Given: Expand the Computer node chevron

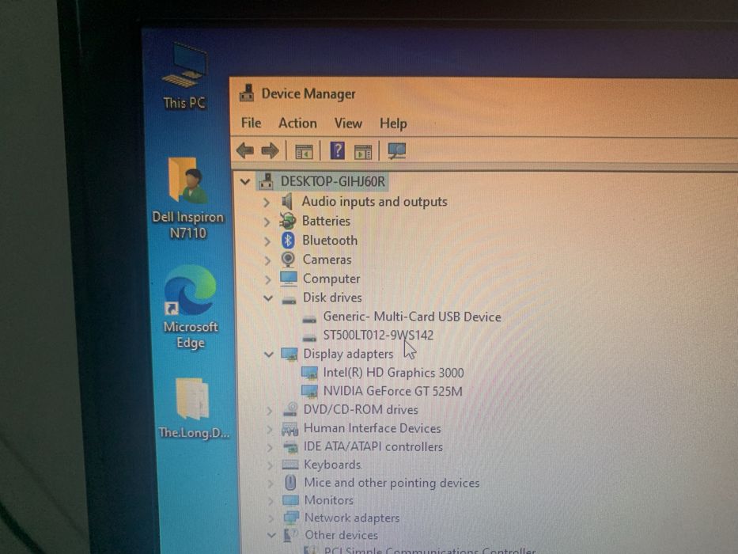Looking at the screenshot, I should [x=268, y=279].
